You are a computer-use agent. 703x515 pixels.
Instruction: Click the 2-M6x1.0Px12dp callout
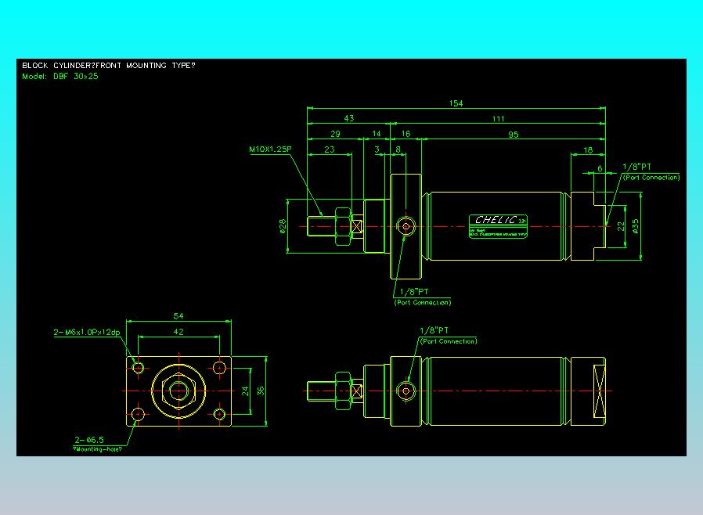87,332
